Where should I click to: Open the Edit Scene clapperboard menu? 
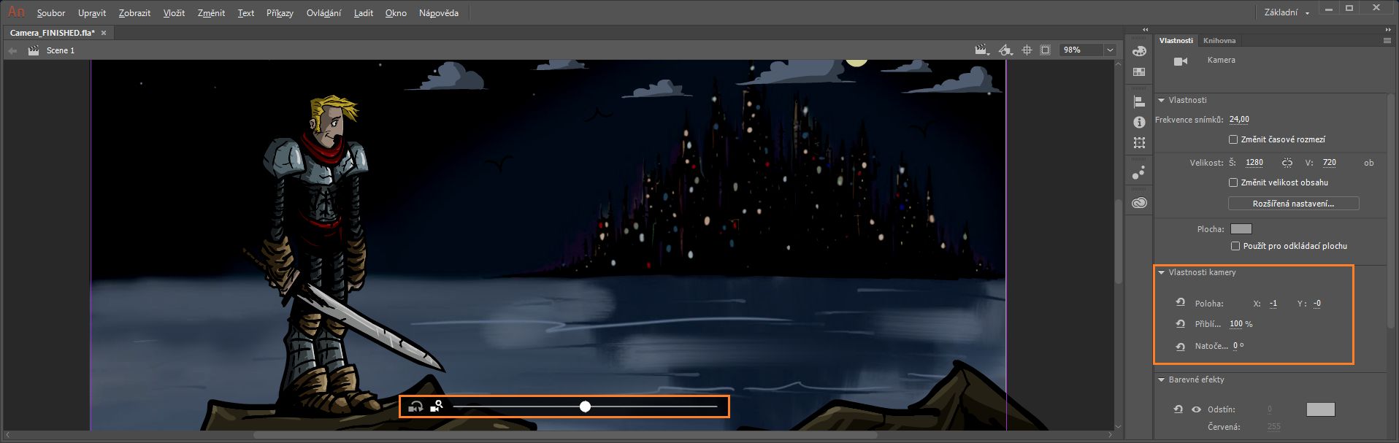tap(982, 50)
